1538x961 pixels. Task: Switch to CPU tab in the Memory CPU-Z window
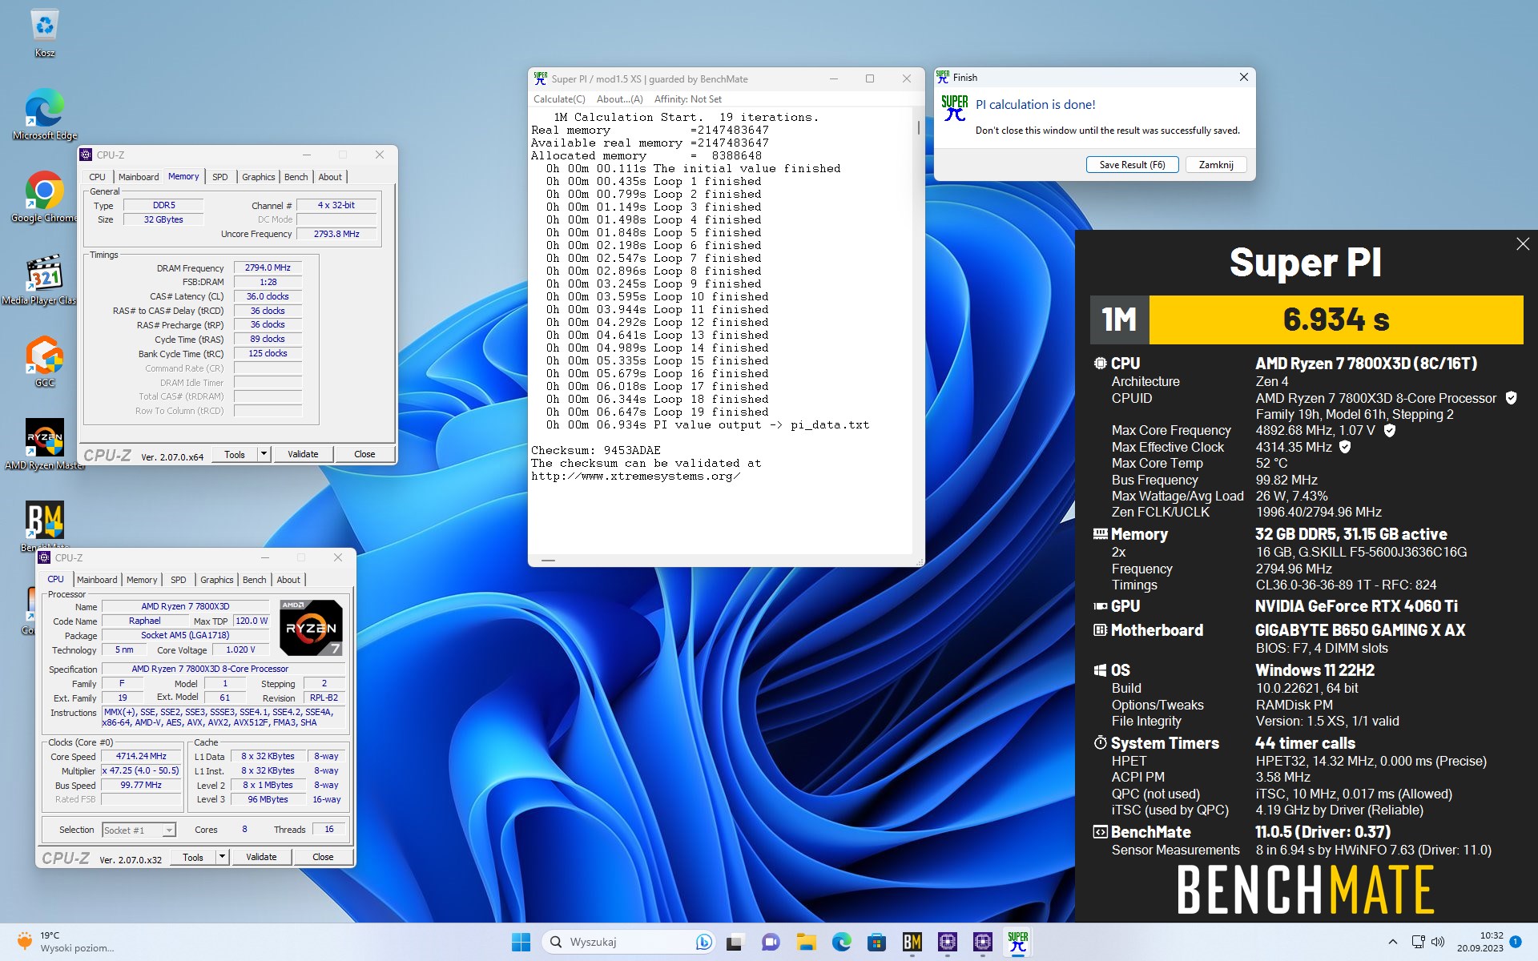click(97, 177)
